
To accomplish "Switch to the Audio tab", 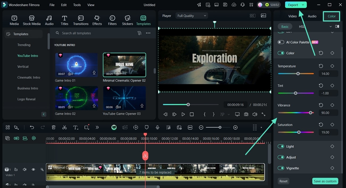I will (312, 16).
